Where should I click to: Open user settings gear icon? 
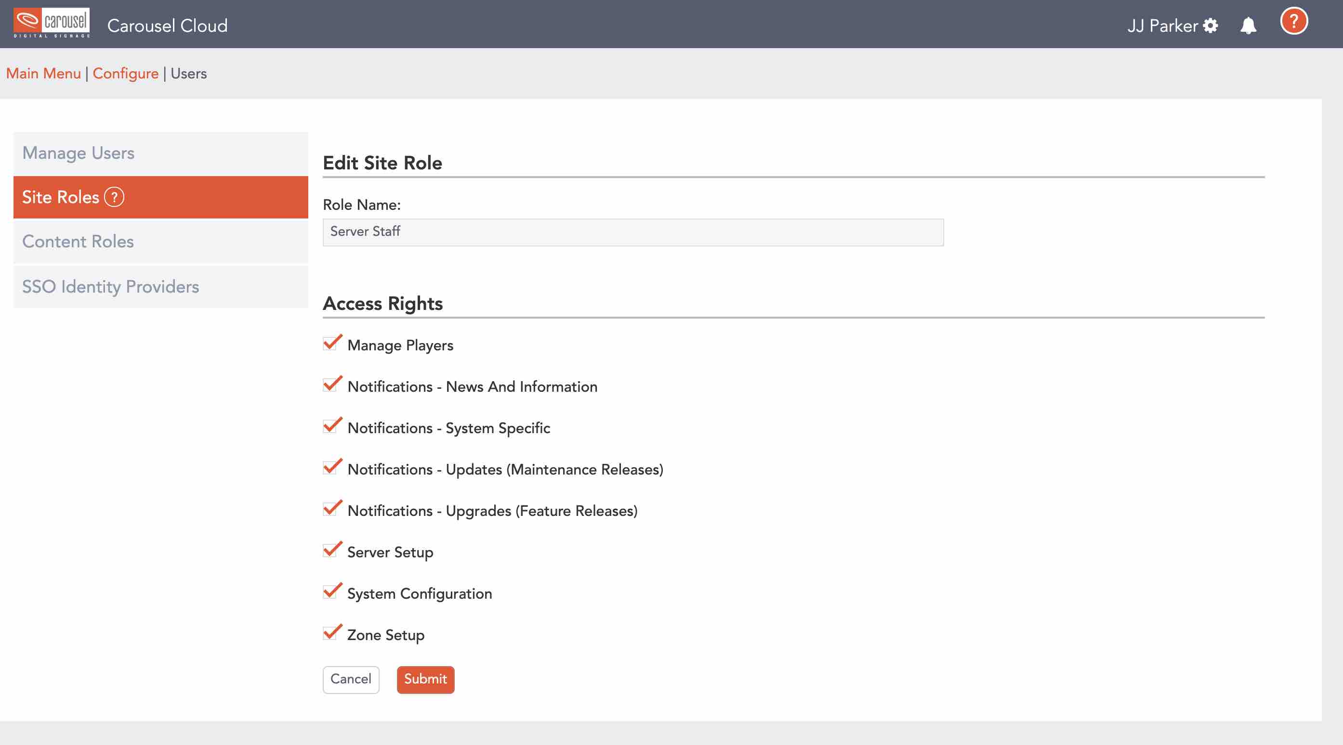click(x=1210, y=26)
